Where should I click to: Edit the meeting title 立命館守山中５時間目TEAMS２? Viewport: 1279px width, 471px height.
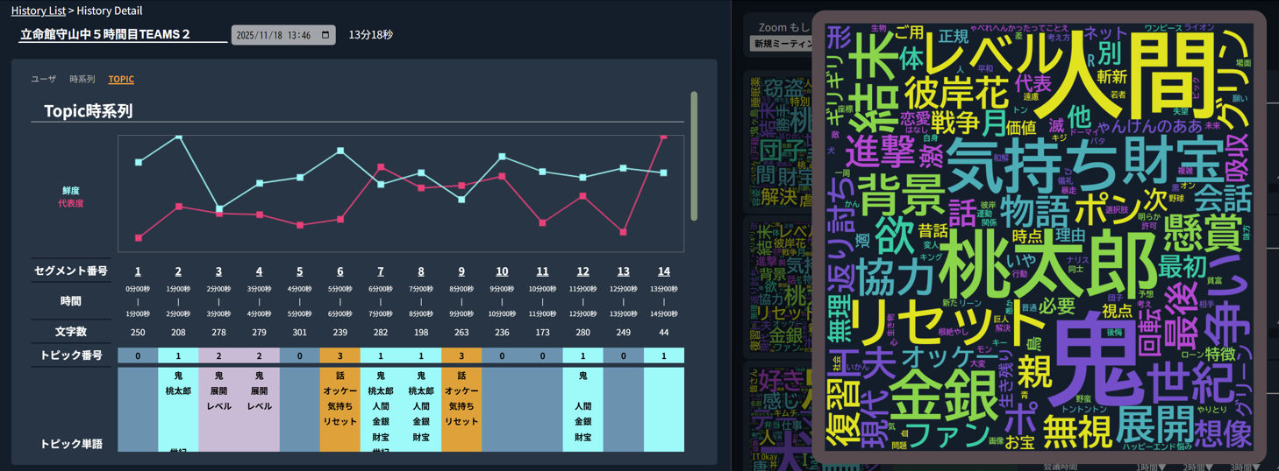pos(123,35)
